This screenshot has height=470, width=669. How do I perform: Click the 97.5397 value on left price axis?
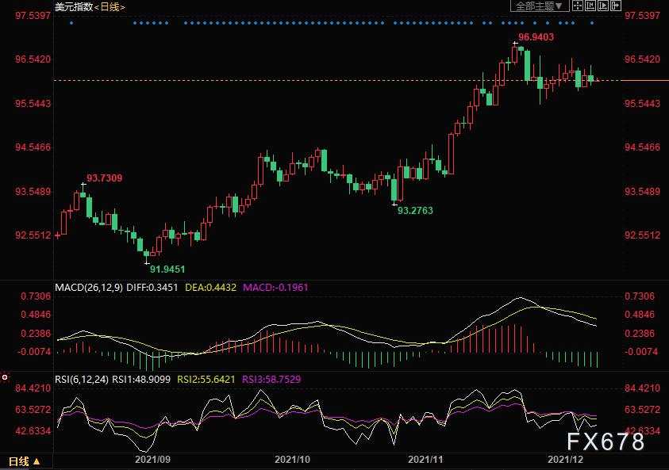tap(33, 16)
